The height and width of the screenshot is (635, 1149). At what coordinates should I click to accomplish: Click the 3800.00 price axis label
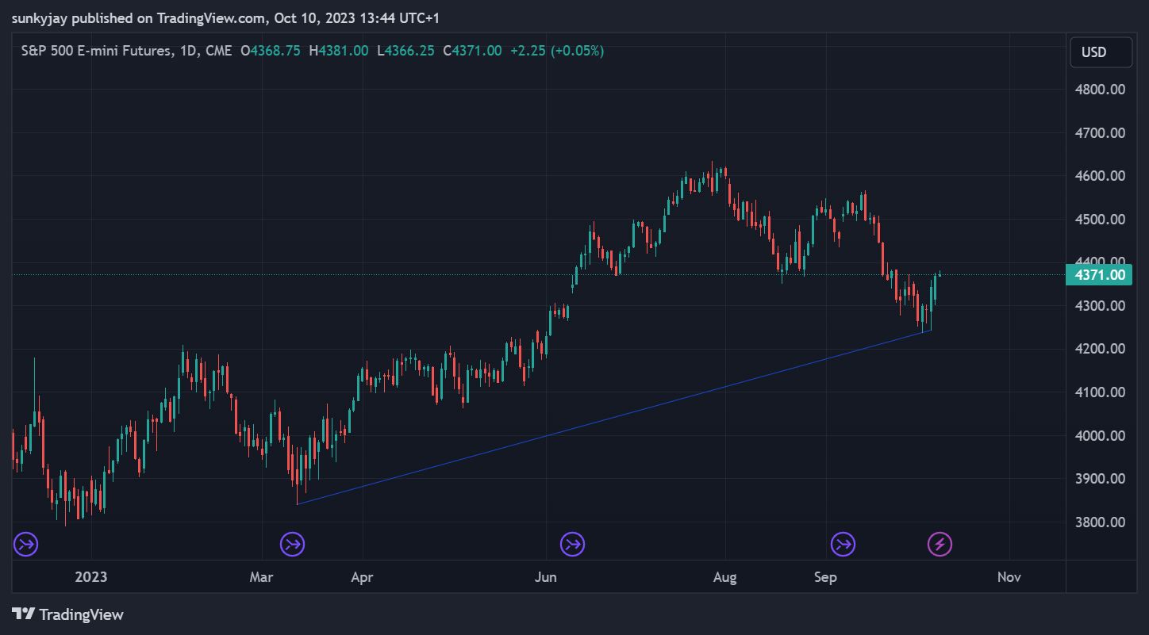tap(1099, 522)
